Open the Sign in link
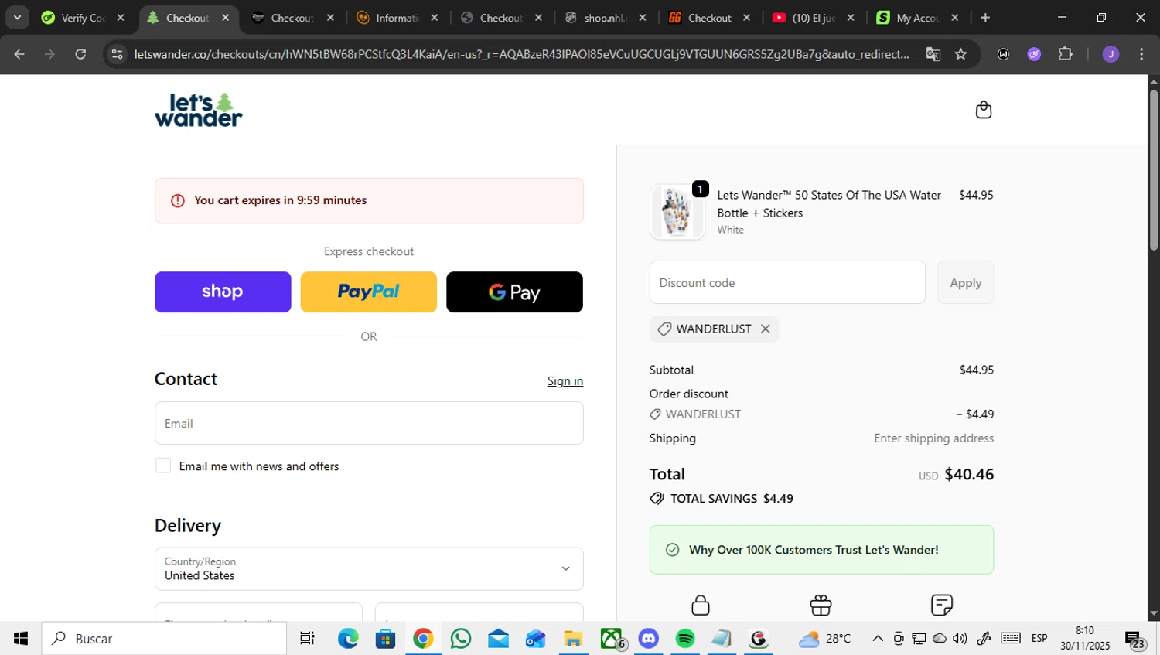1160x655 pixels. [x=565, y=380]
